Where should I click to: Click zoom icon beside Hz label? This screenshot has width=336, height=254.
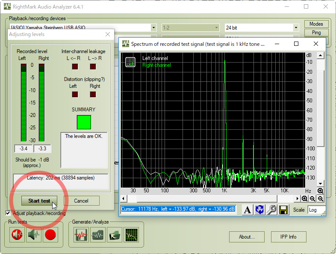pos(320,191)
